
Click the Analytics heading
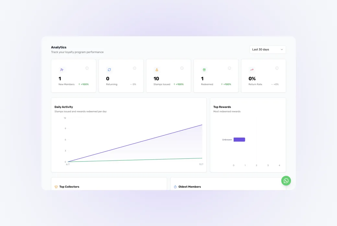pyautogui.click(x=59, y=47)
